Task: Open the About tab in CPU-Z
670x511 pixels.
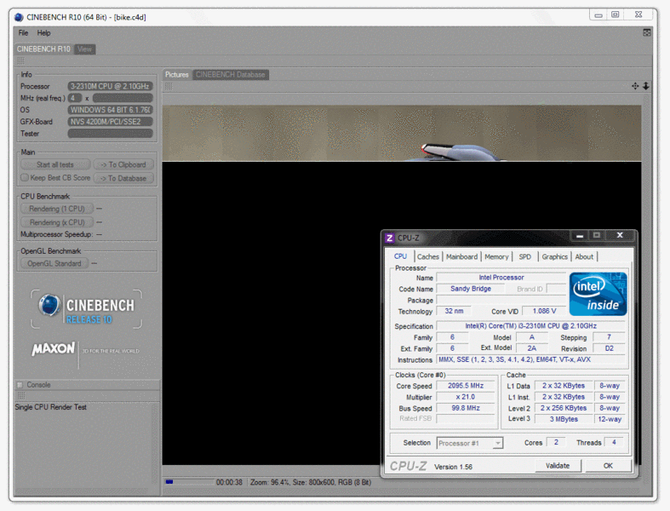Action: coord(584,256)
